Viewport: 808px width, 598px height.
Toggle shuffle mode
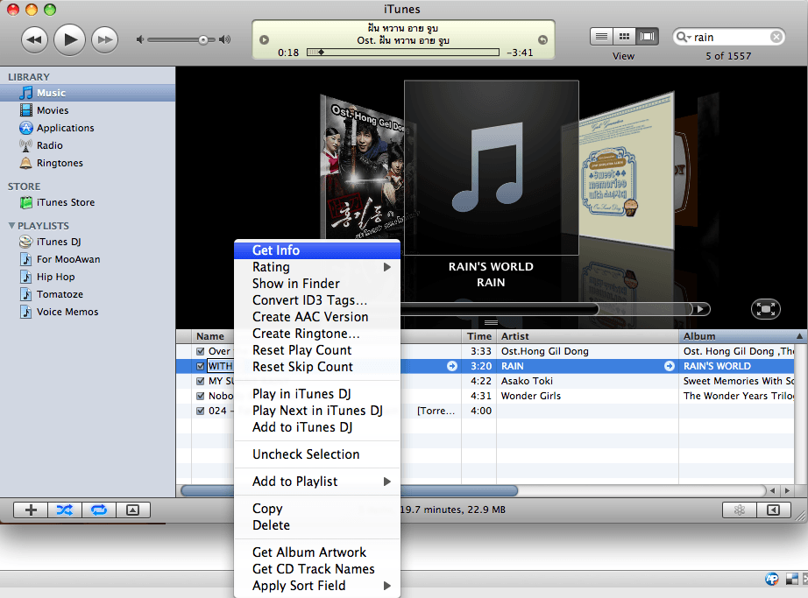[65, 510]
